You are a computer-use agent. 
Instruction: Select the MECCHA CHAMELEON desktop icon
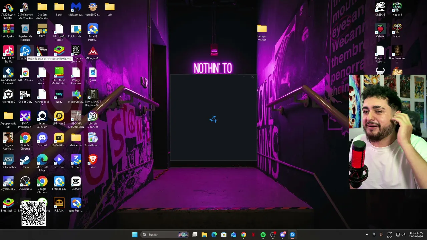(x=76, y=120)
